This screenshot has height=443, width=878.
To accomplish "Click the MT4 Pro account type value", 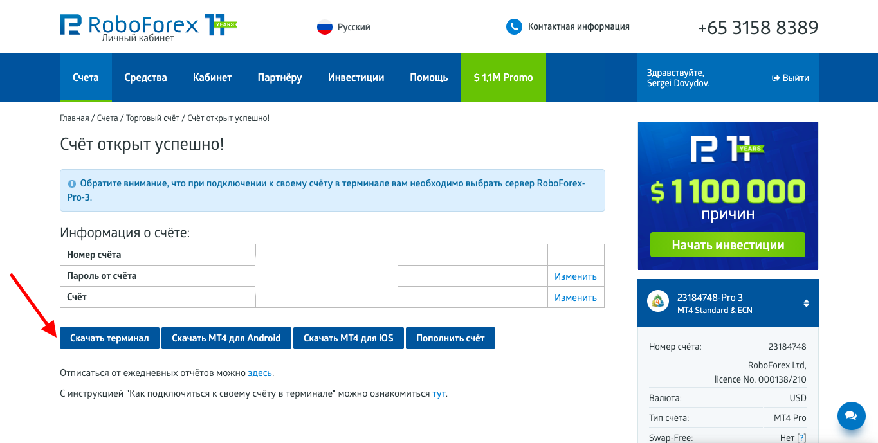I will [x=790, y=418].
